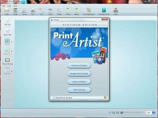This screenshot has height=118, width=158.
Task: Select the Body Text tool
Action: (7, 32)
